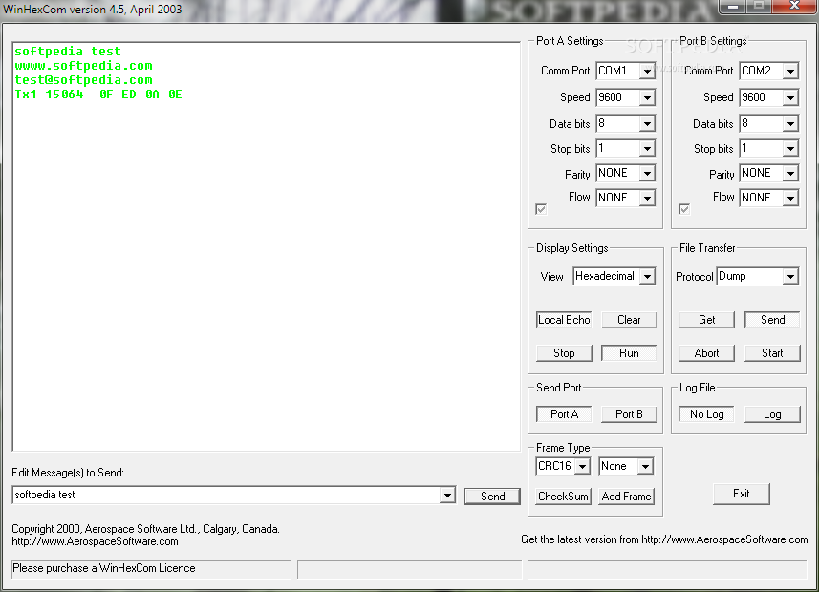Enable the Local Echo toggle button
Screen dimensions: 819x592
click(x=564, y=320)
